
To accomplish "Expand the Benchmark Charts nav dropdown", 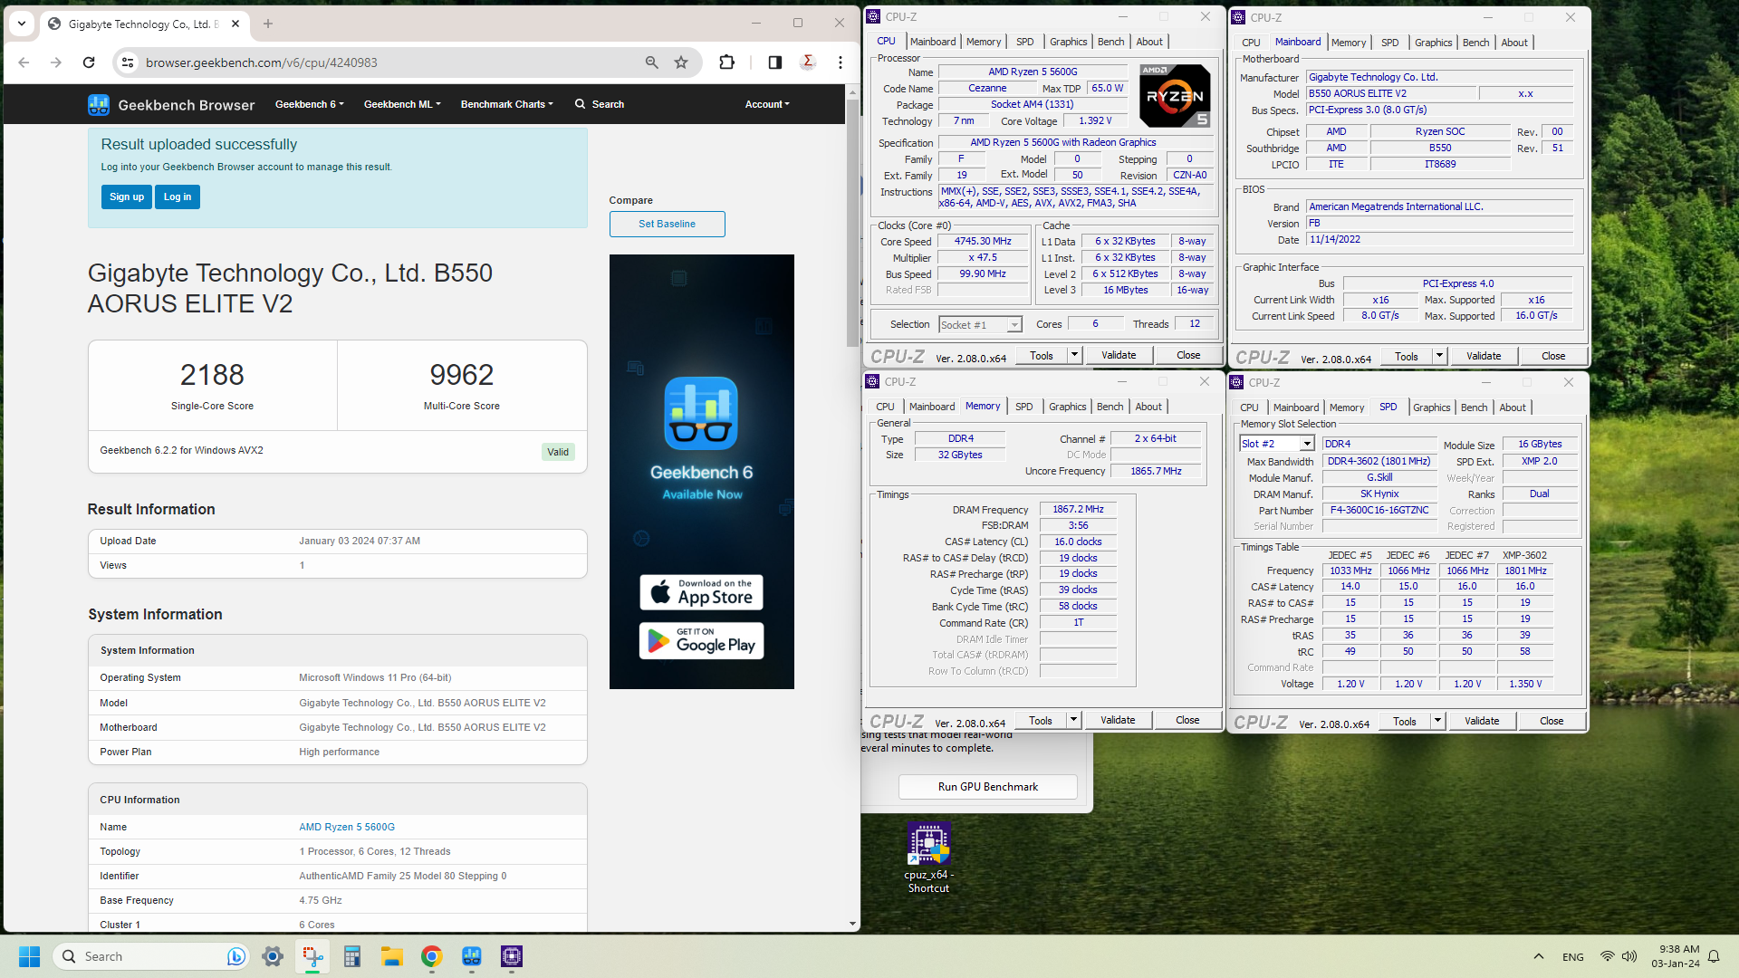I will tap(506, 104).
